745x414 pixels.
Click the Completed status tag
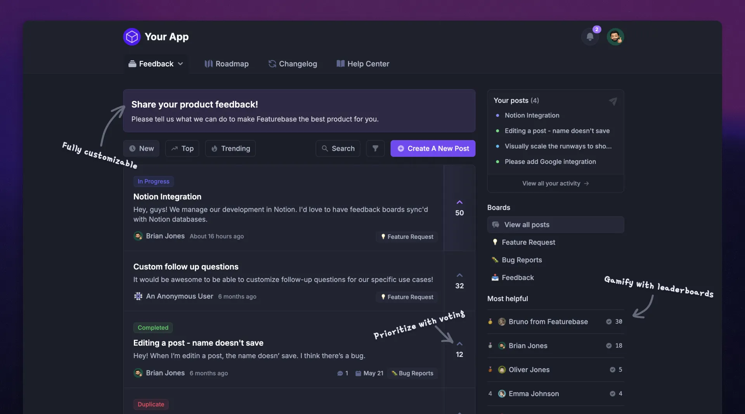153,328
